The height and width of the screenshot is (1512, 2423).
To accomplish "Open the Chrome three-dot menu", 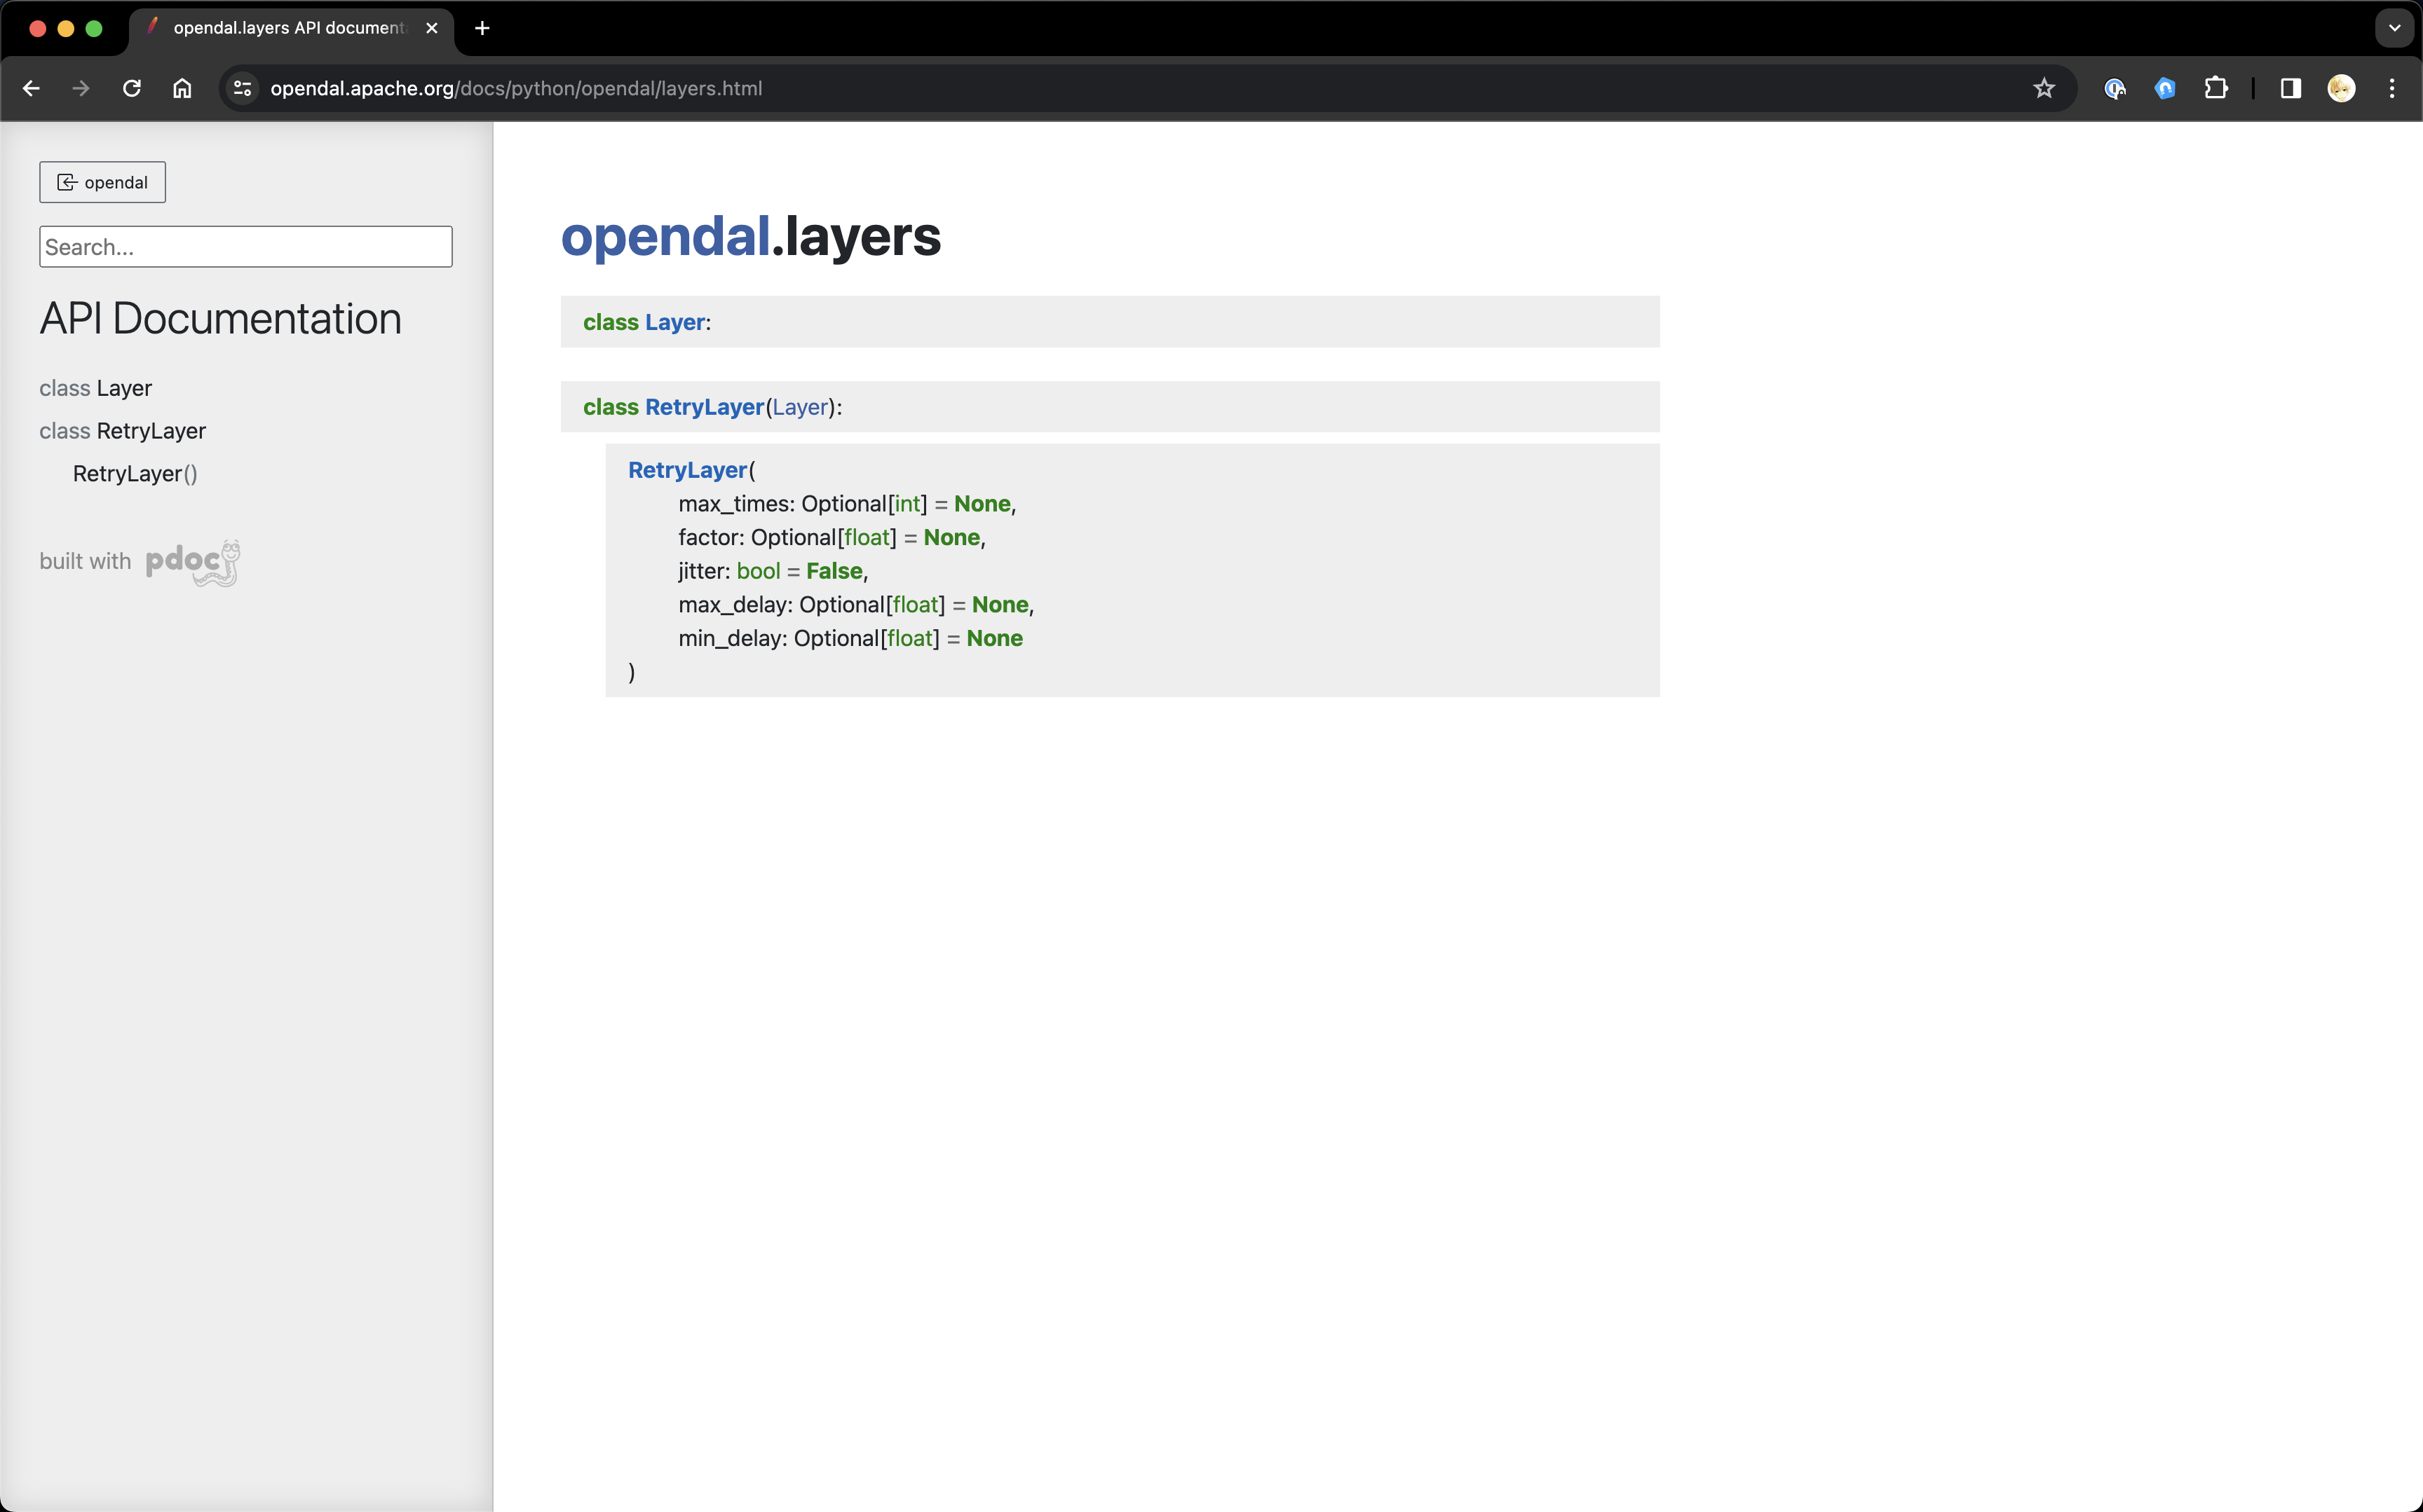I will pos(2392,88).
